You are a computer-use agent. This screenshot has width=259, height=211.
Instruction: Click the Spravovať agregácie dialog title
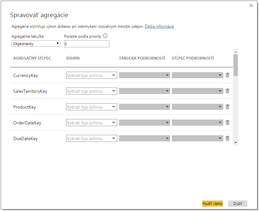39,15
